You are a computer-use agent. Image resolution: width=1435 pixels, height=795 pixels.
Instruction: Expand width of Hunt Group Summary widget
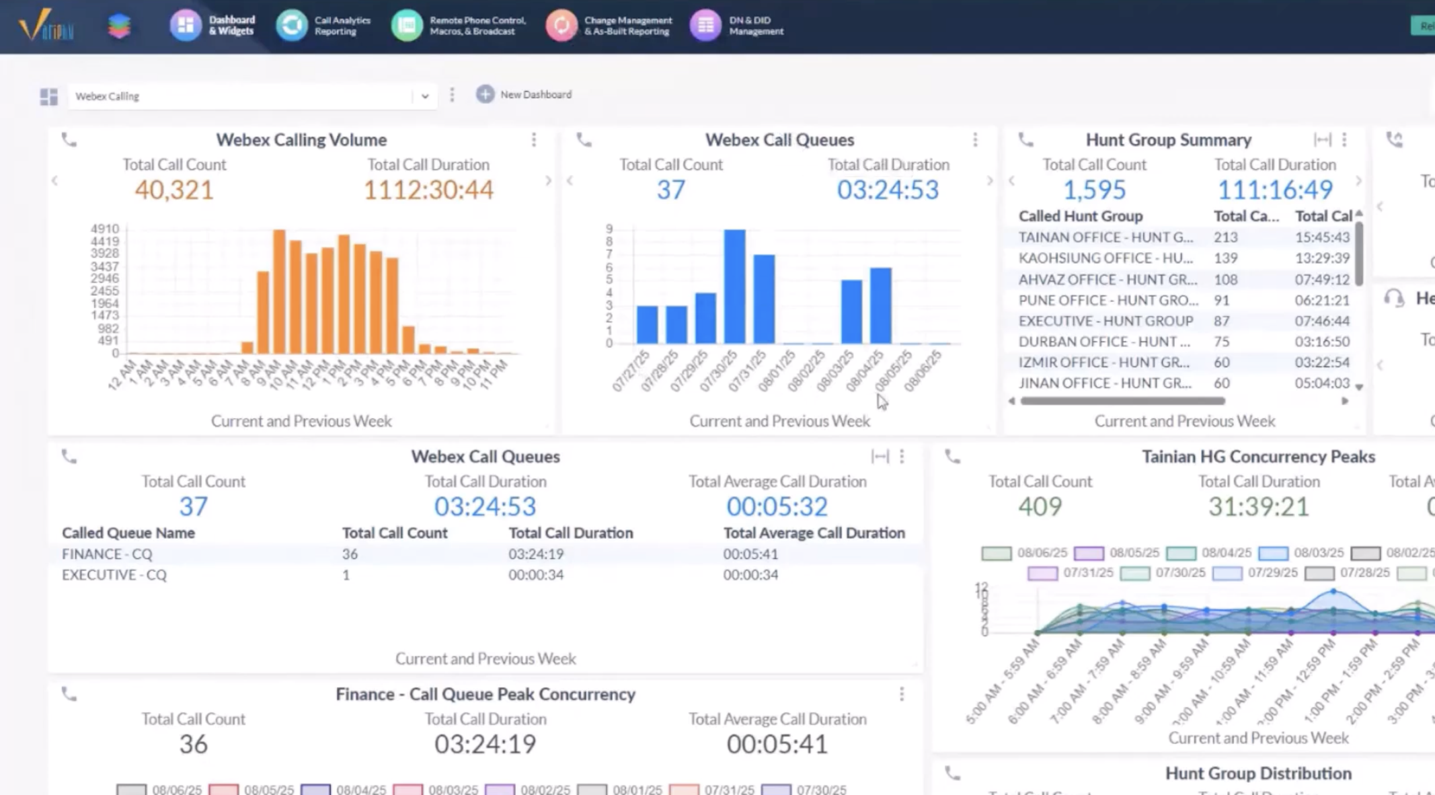point(1321,140)
